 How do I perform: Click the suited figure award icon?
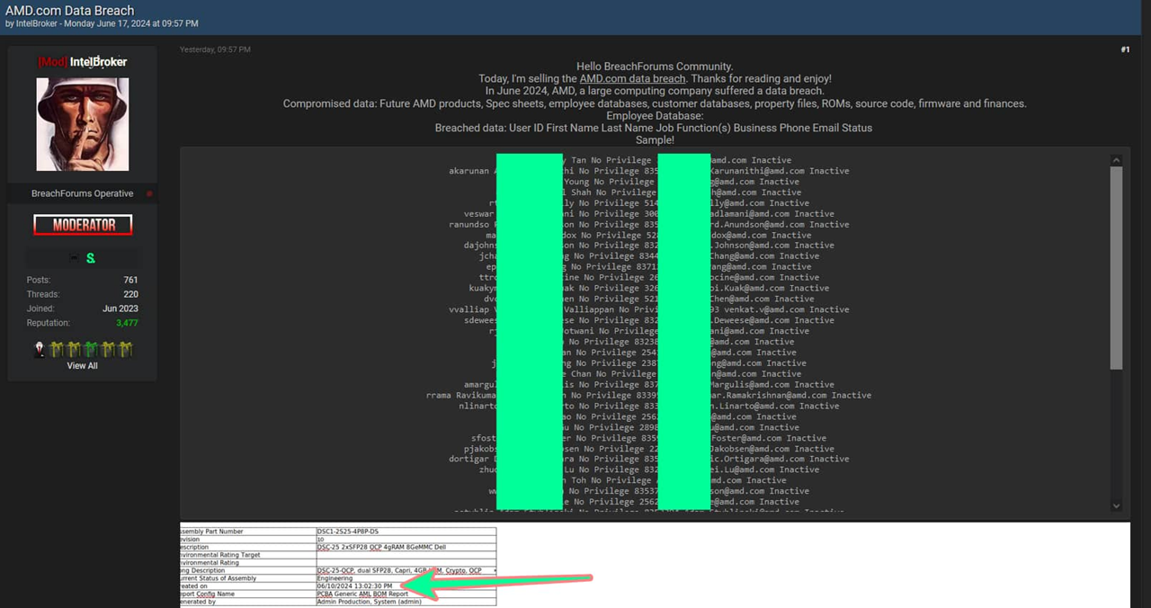[40, 350]
